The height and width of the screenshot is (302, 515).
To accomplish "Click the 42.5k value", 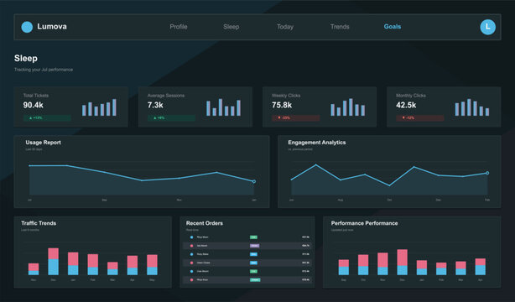I will pos(406,105).
